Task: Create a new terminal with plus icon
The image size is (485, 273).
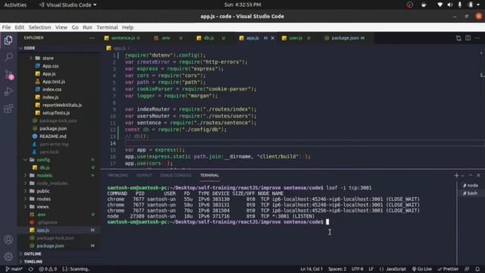Action: [x=456, y=175]
